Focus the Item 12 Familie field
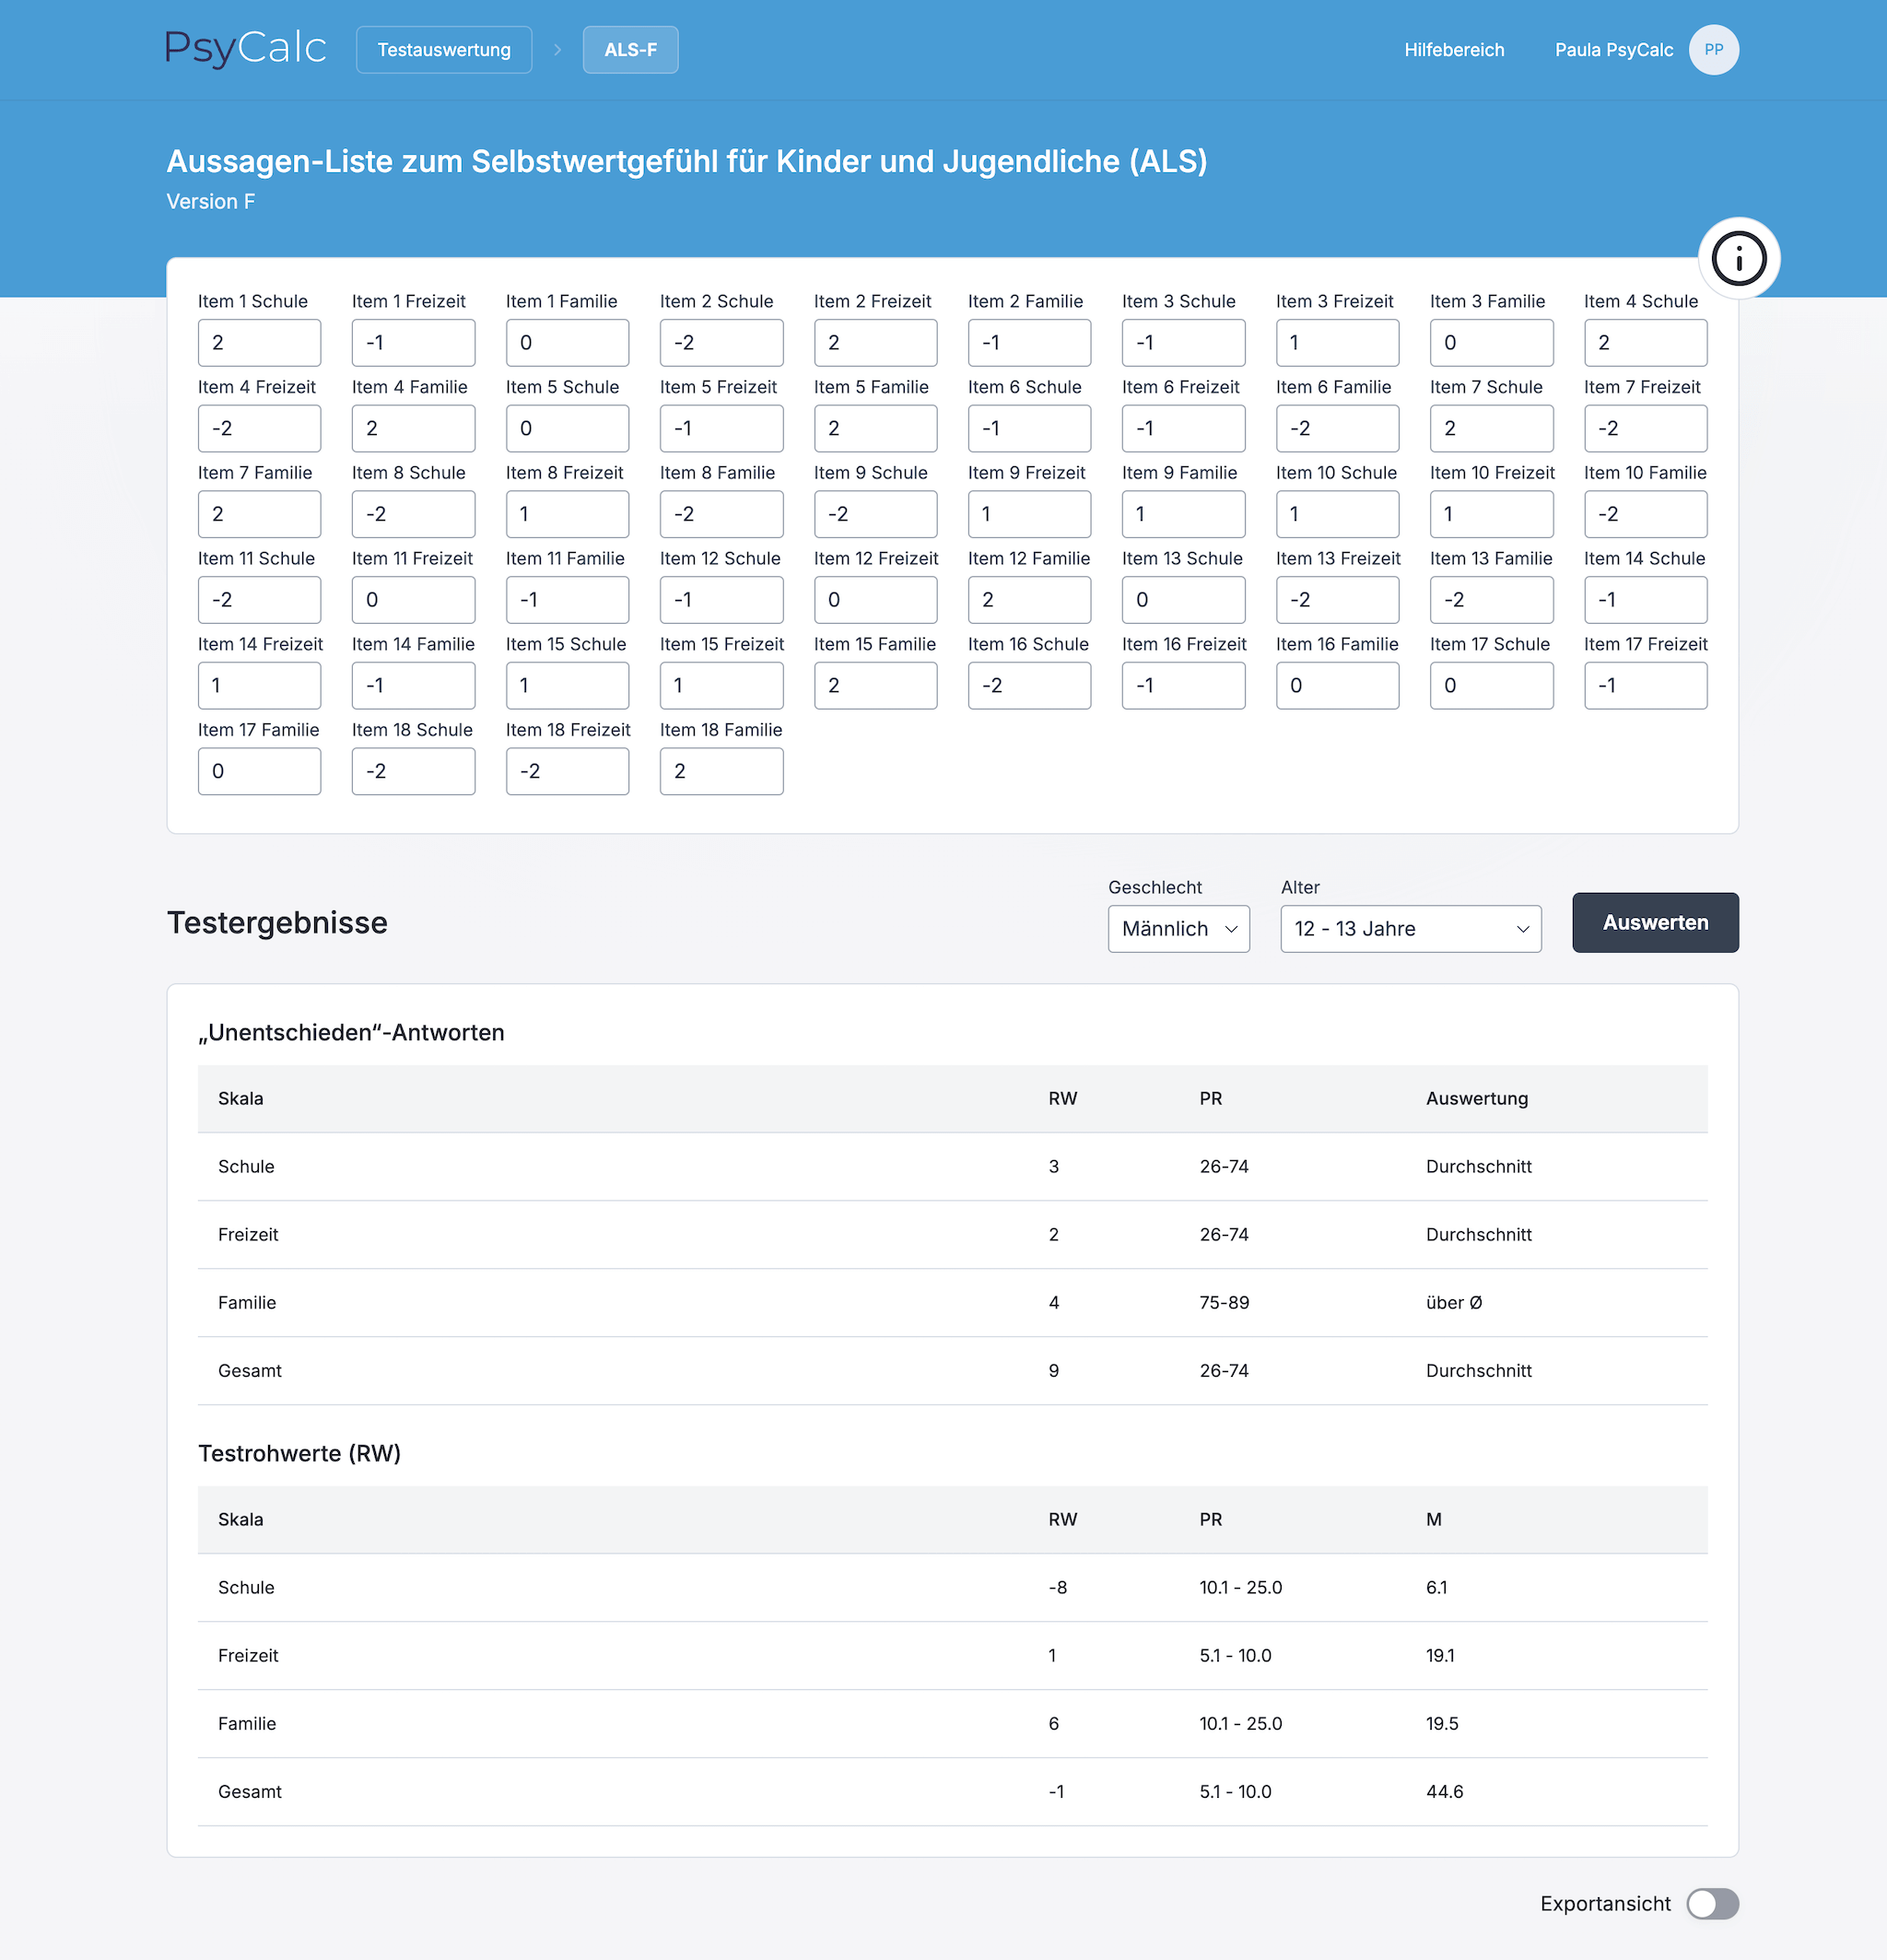Image resolution: width=1887 pixels, height=1960 pixels. [x=1029, y=600]
